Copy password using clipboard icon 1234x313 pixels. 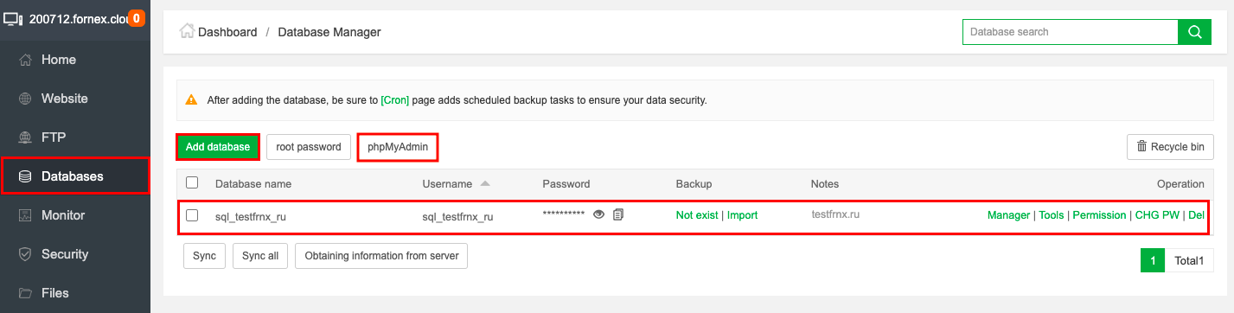618,214
